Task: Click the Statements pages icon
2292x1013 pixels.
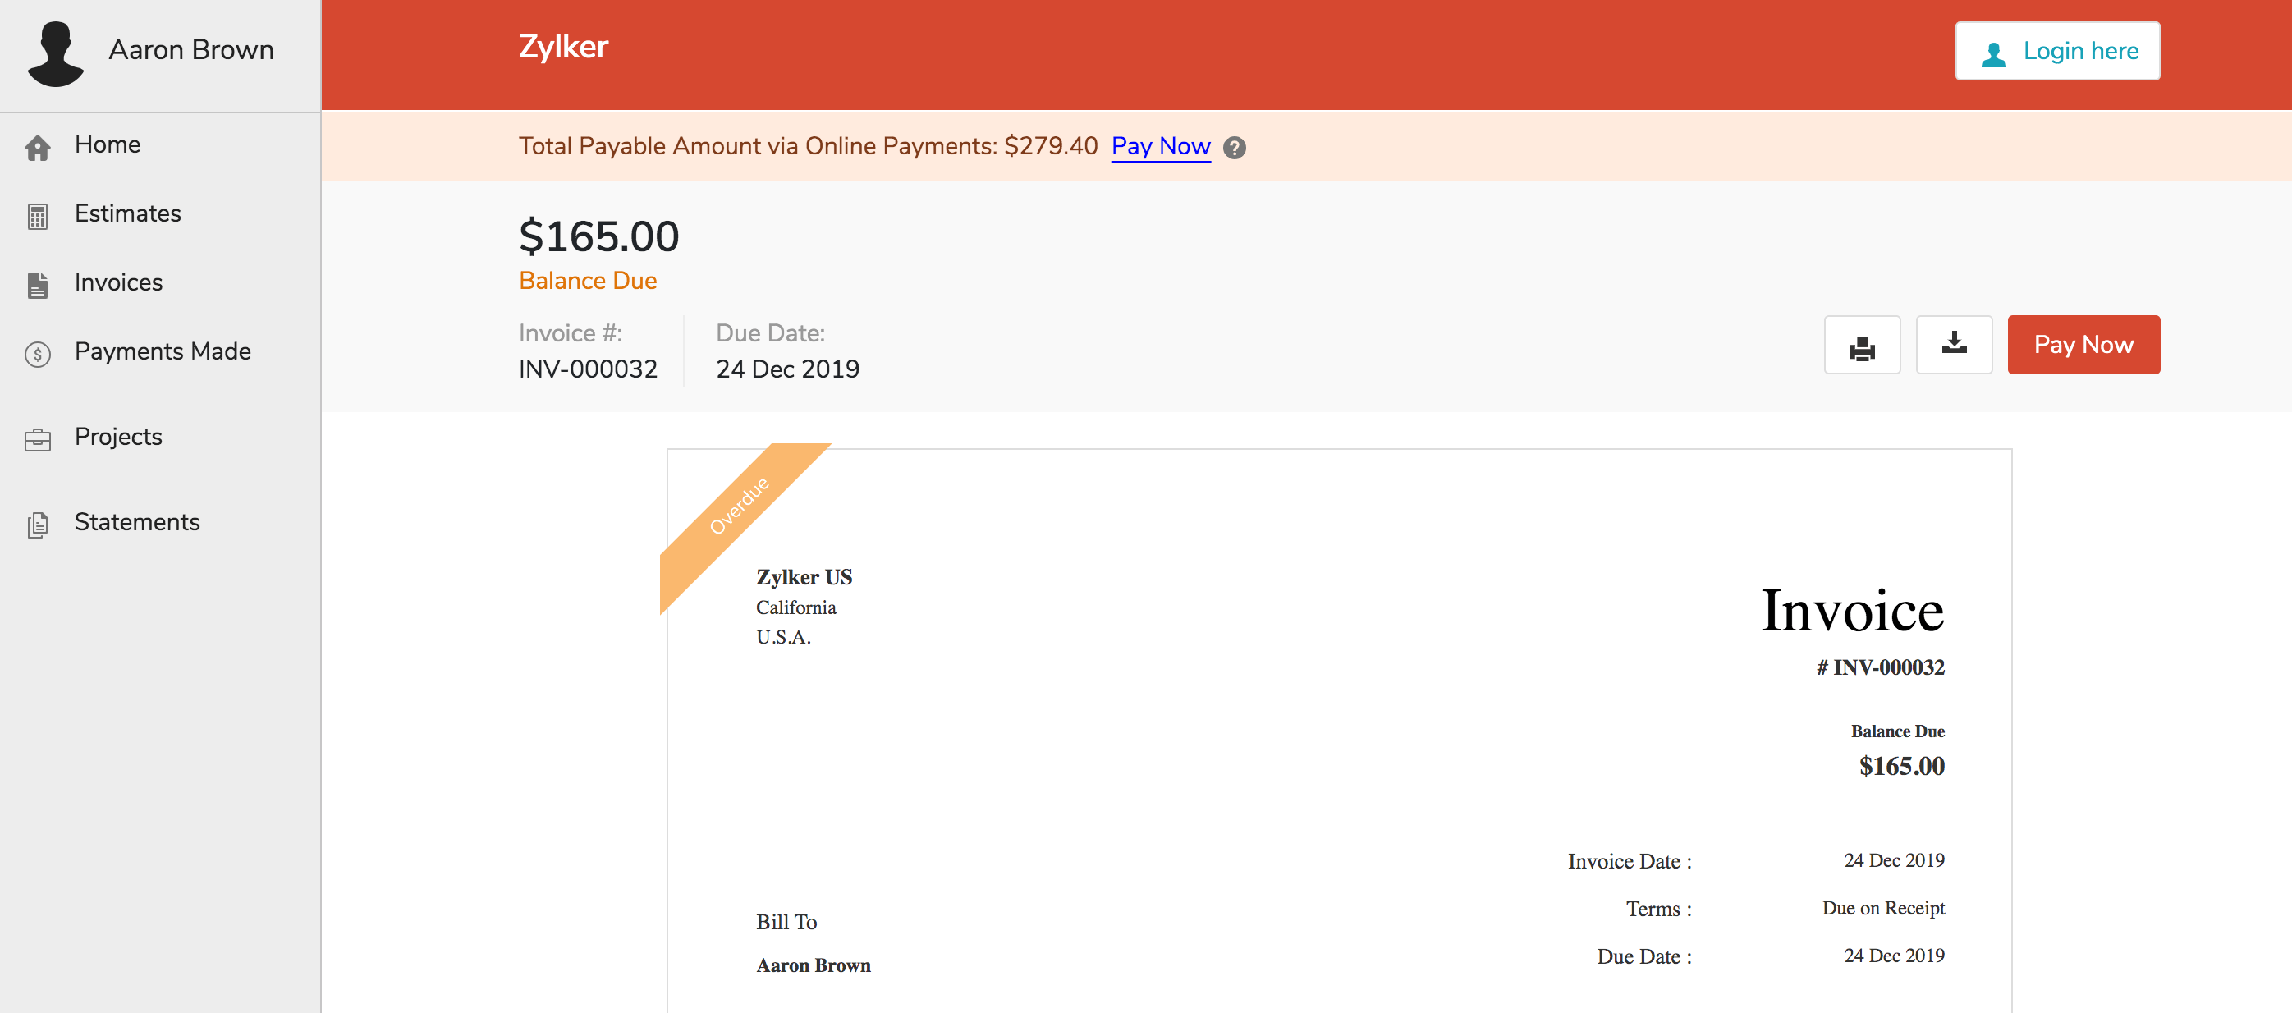Action: [38, 525]
